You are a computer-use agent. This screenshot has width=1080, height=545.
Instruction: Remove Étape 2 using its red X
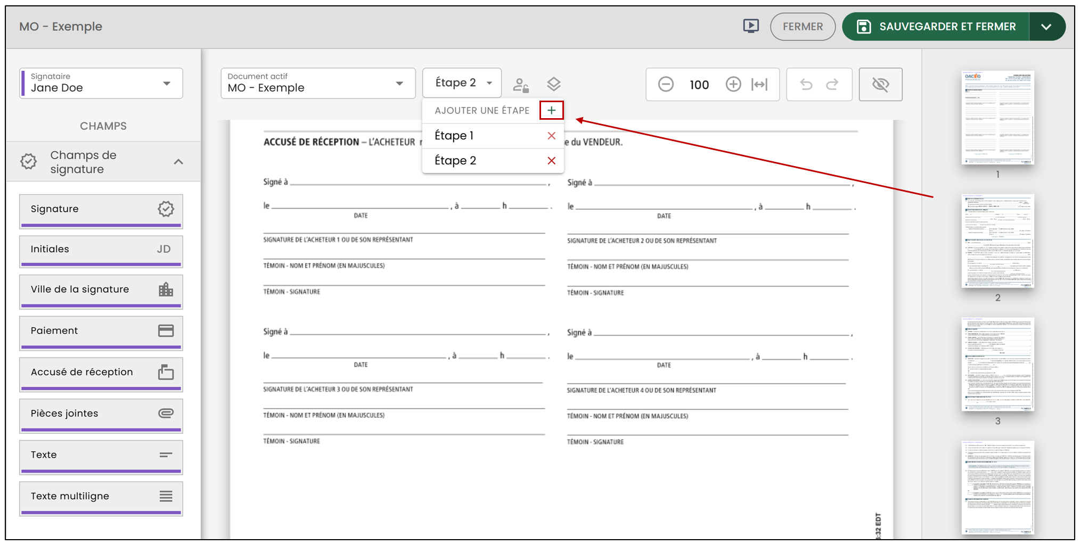click(x=551, y=161)
